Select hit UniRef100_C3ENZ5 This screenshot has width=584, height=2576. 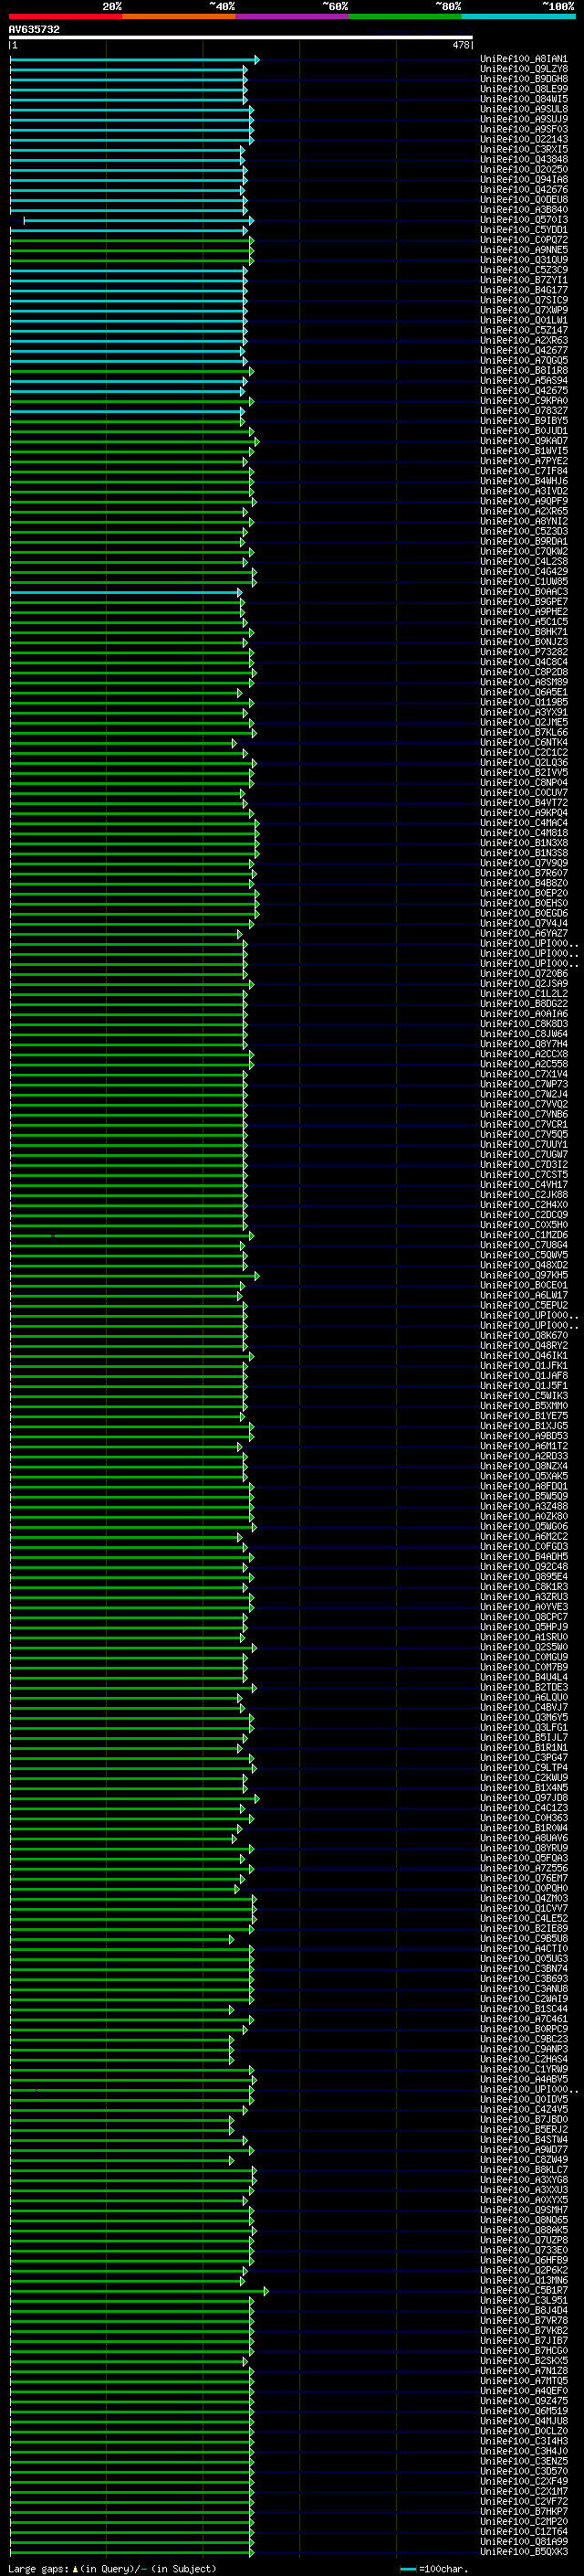(x=524, y=2461)
